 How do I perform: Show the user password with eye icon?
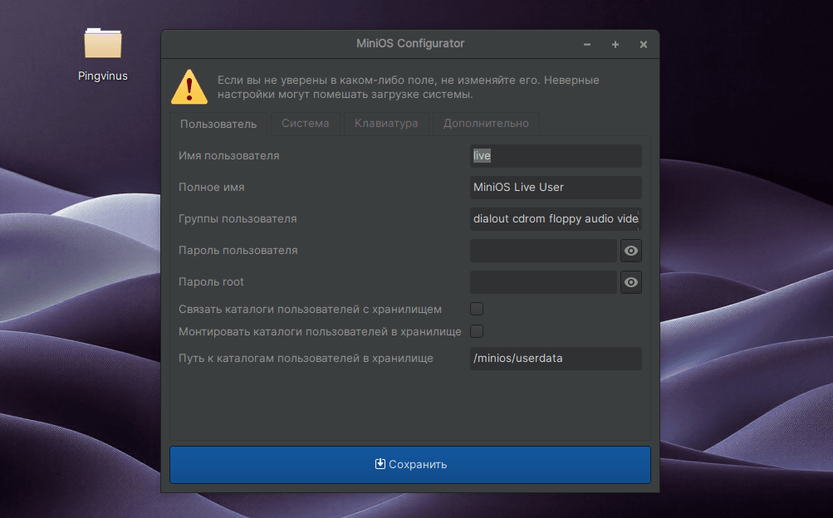[x=631, y=251]
